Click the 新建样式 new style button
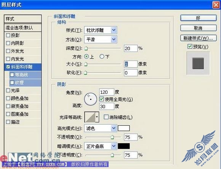Viewport: 221px width, 169px height. click(198, 38)
